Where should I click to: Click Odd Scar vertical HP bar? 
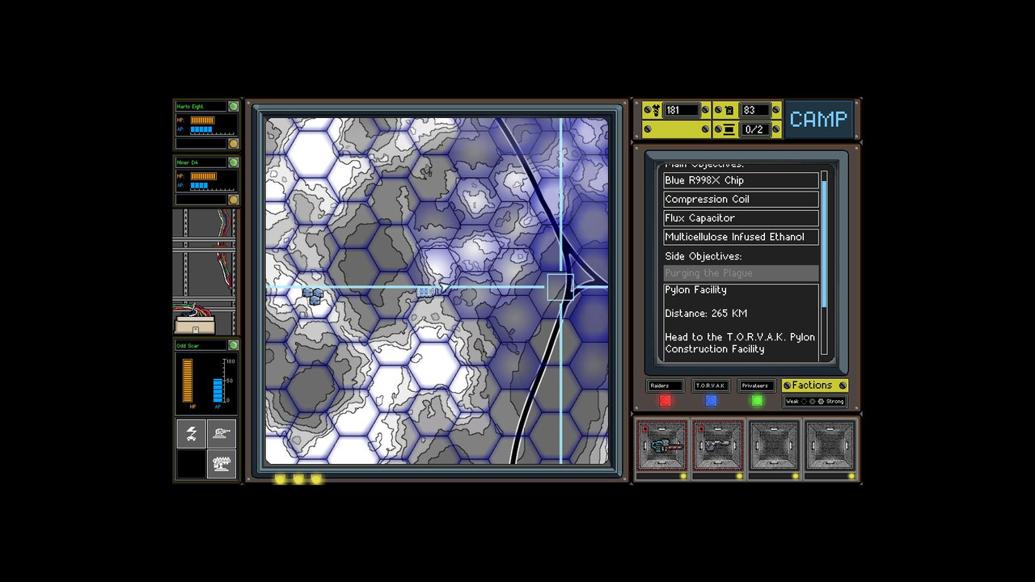tap(188, 381)
